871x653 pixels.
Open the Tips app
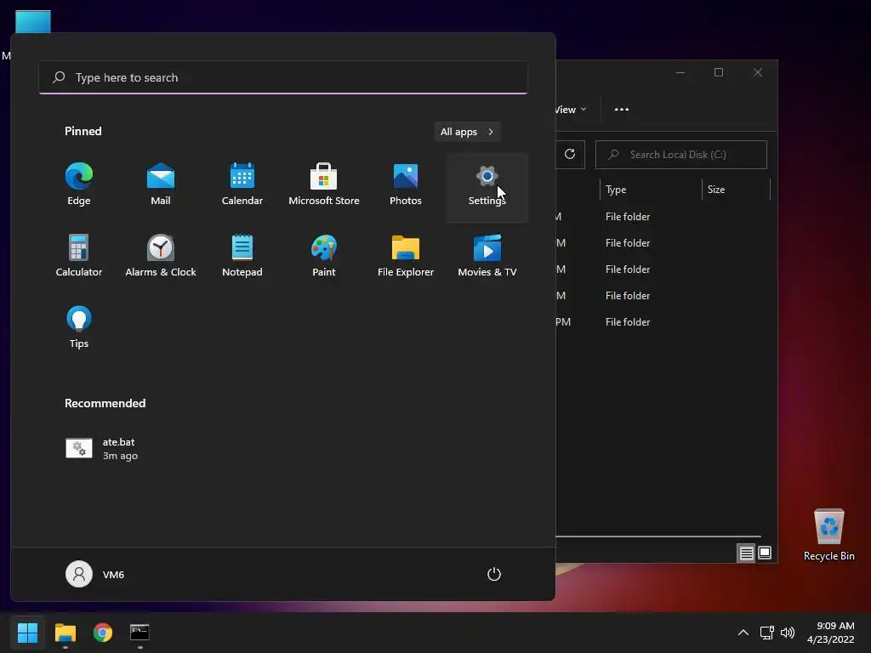point(79,327)
